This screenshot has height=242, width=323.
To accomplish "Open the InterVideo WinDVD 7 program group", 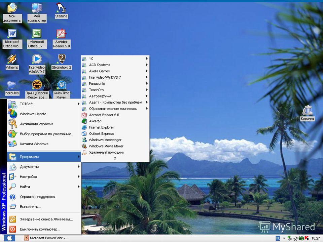I will pyautogui.click(x=115, y=77).
